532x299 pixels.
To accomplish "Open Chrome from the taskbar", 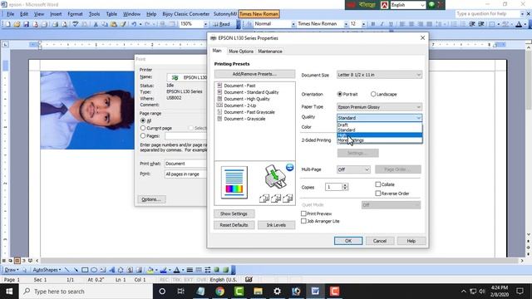I will (219, 292).
